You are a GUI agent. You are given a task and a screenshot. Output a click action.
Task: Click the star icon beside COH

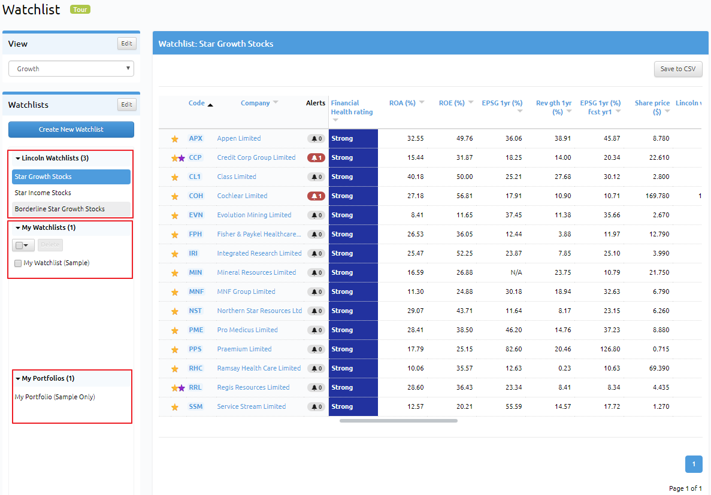(x=174, y=196)
